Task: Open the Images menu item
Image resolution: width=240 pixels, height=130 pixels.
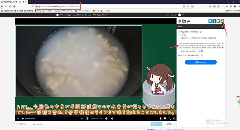Action: (x=69, y=15)
